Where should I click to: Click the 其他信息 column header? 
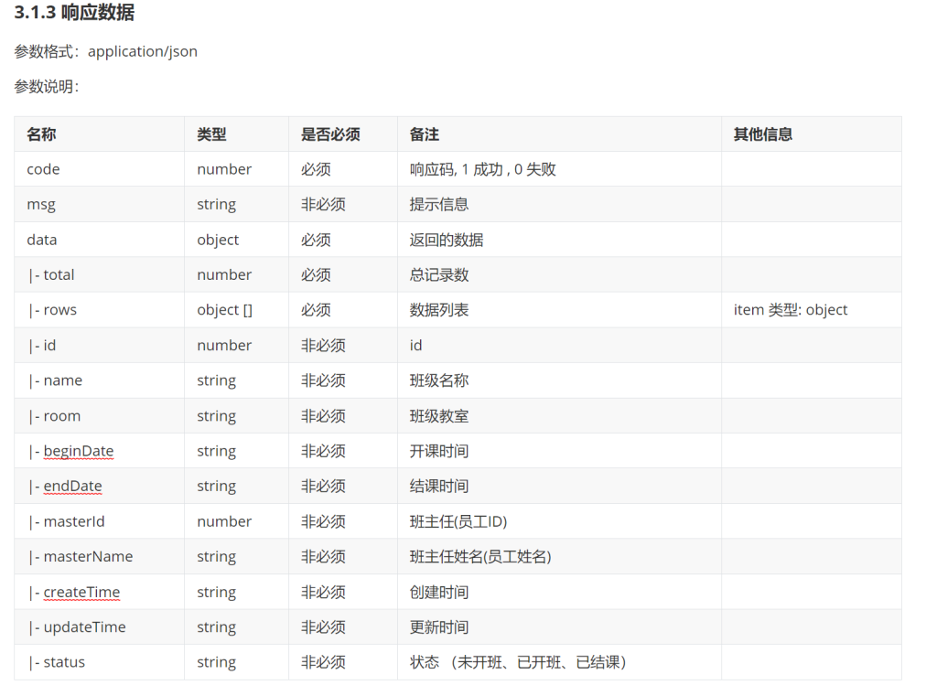click(x=762, y=134)
